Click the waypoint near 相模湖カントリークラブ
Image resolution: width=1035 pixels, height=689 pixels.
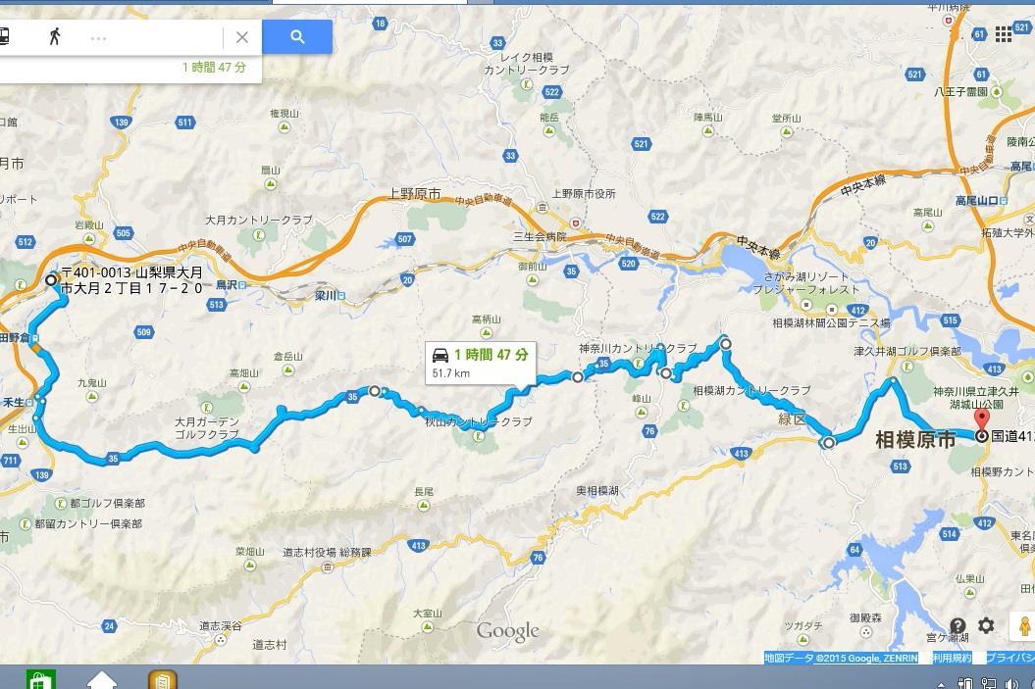[666, 373]
